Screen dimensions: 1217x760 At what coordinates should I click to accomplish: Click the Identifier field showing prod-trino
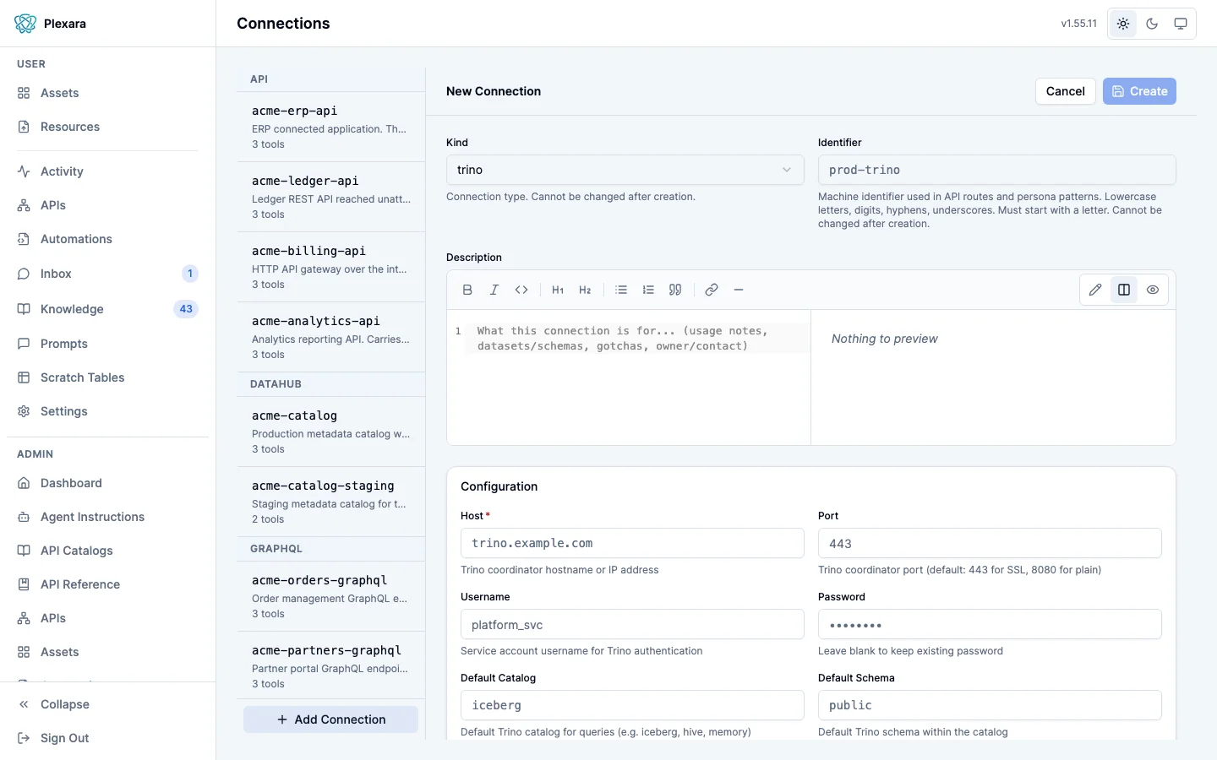point(996,170)
